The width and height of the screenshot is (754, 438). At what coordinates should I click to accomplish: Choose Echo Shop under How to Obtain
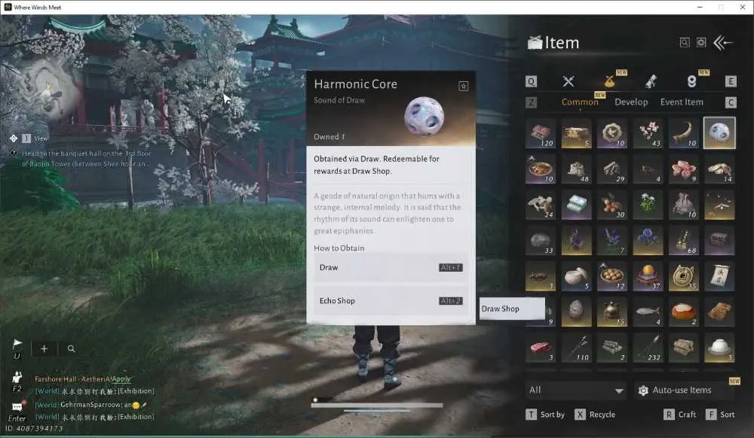pyautogui.click(x=391, y=301)
